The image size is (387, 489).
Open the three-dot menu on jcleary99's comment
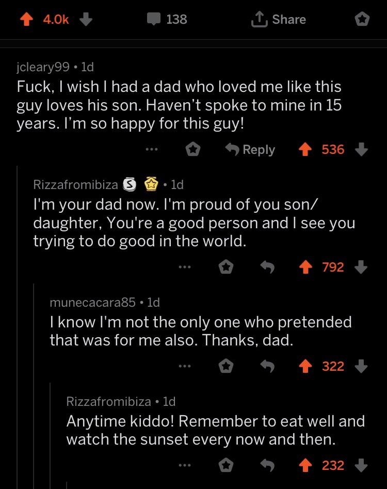click(151, 149)
